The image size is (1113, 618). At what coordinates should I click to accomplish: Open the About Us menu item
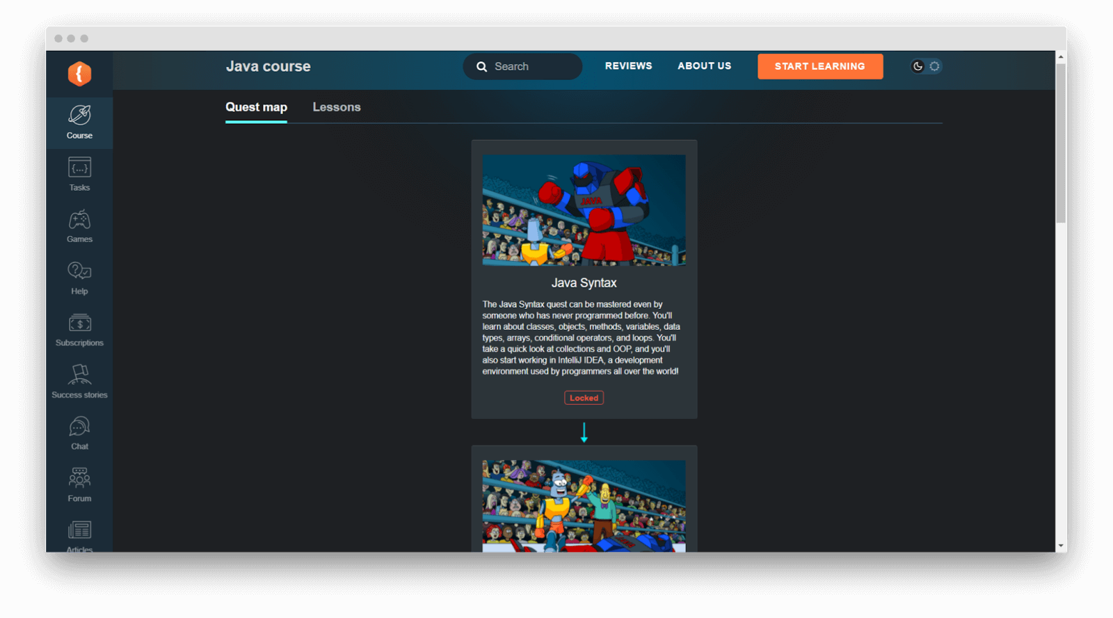[x=705, y=66]
